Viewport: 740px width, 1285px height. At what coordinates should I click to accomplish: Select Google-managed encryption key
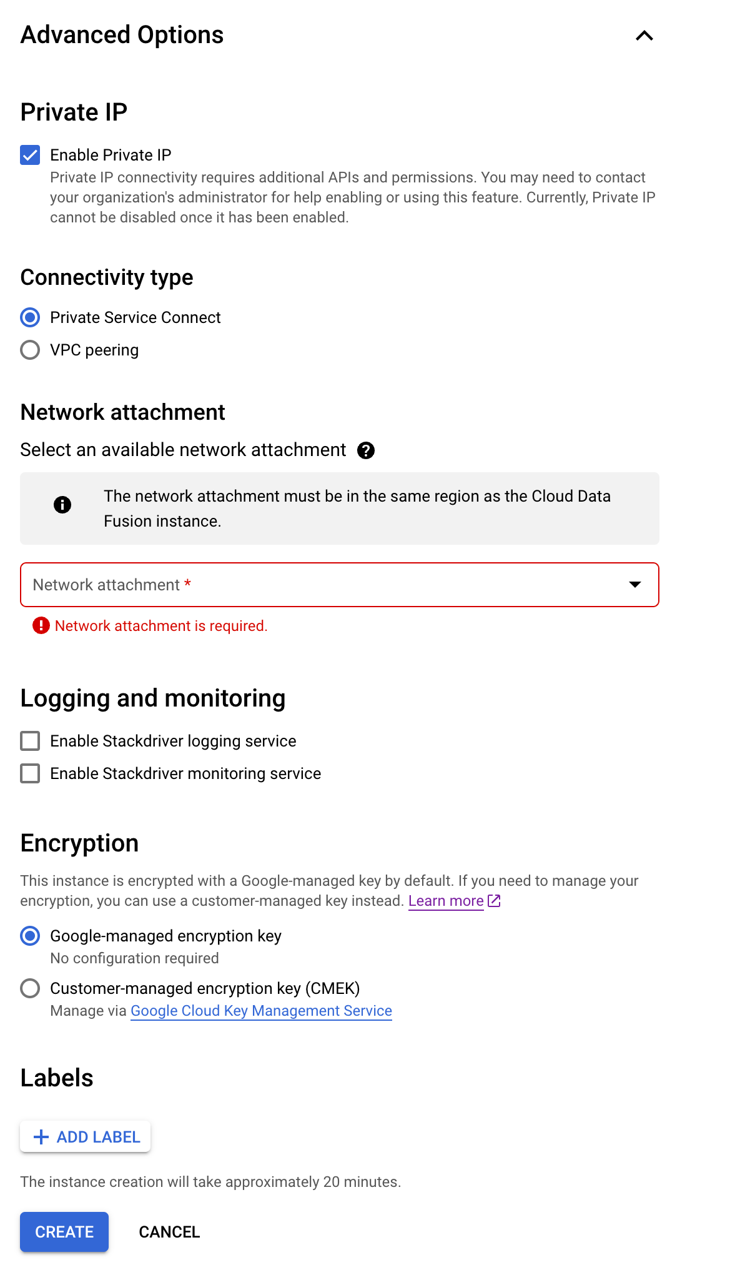coord(29,936)
